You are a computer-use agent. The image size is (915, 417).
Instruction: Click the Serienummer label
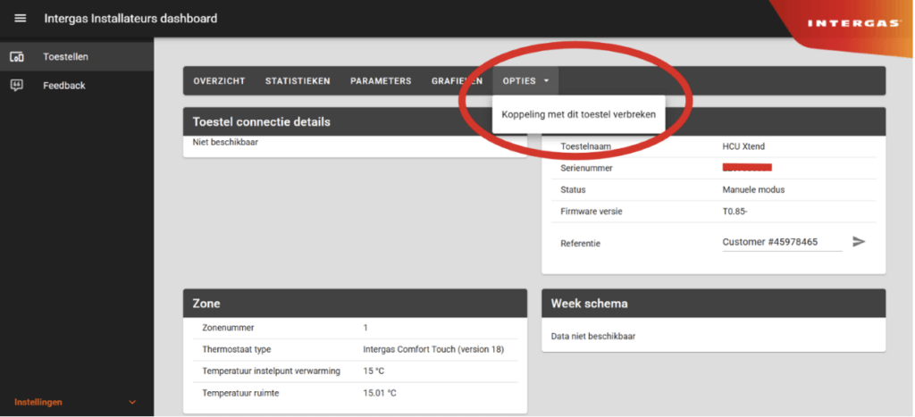pyautogui.click(x=586, y=168)
